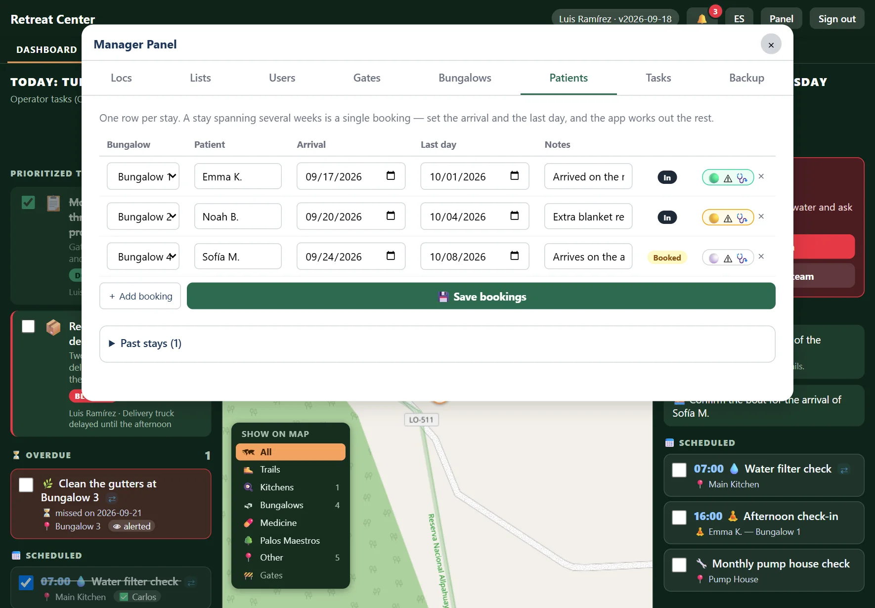Edit the Extra blanket notes field
The height and width of the screenshot is (608, 875).
click(x=588, y=217)
